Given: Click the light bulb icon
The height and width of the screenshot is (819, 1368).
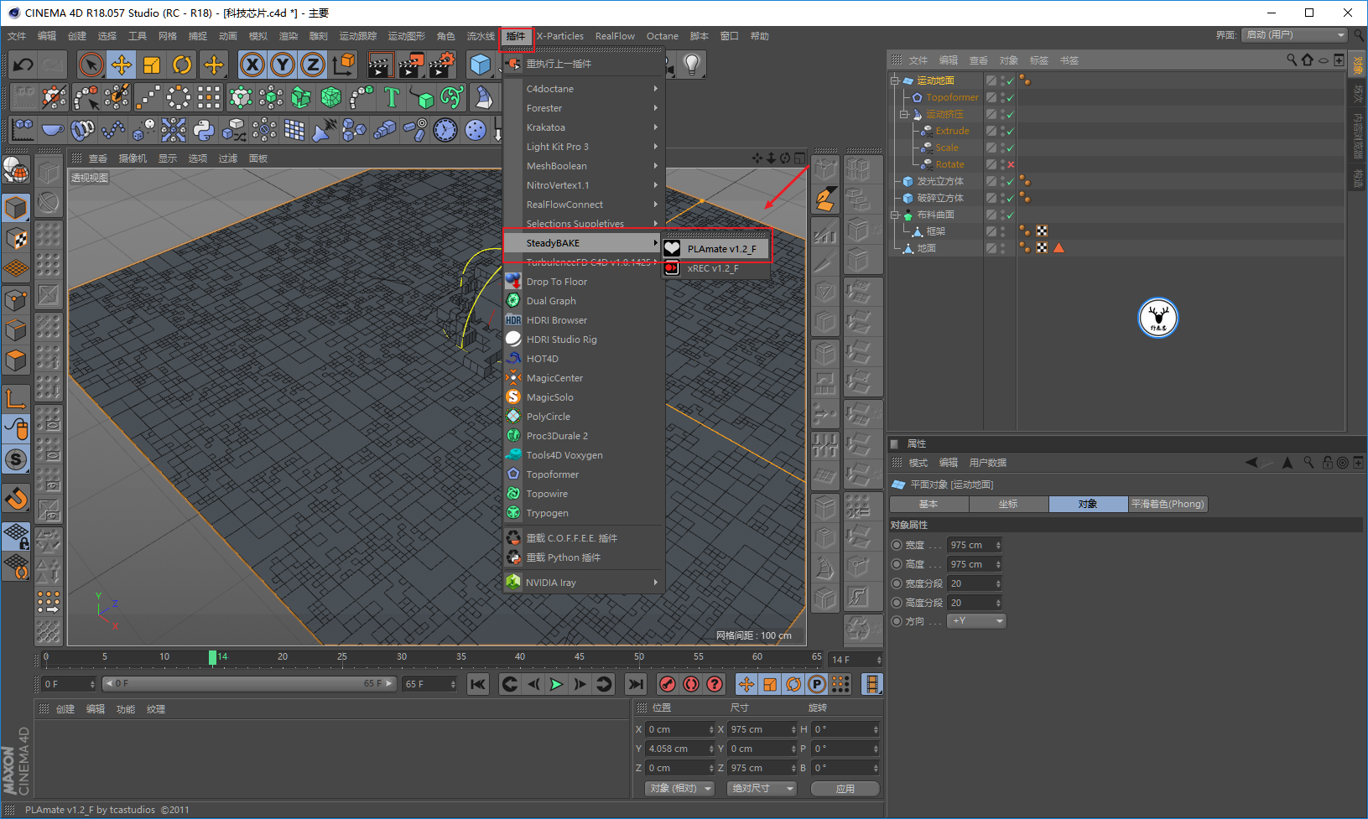Looking at the screenshot, I should pos(692,65).
